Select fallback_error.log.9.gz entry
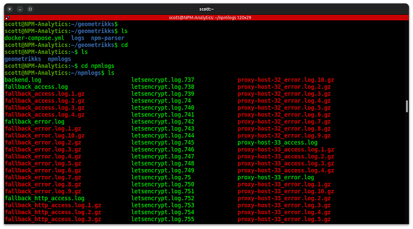Screen dimensions: 413x229 point(43,191)
